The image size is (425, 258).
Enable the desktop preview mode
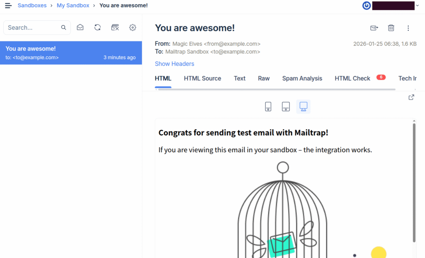point(303,107)
